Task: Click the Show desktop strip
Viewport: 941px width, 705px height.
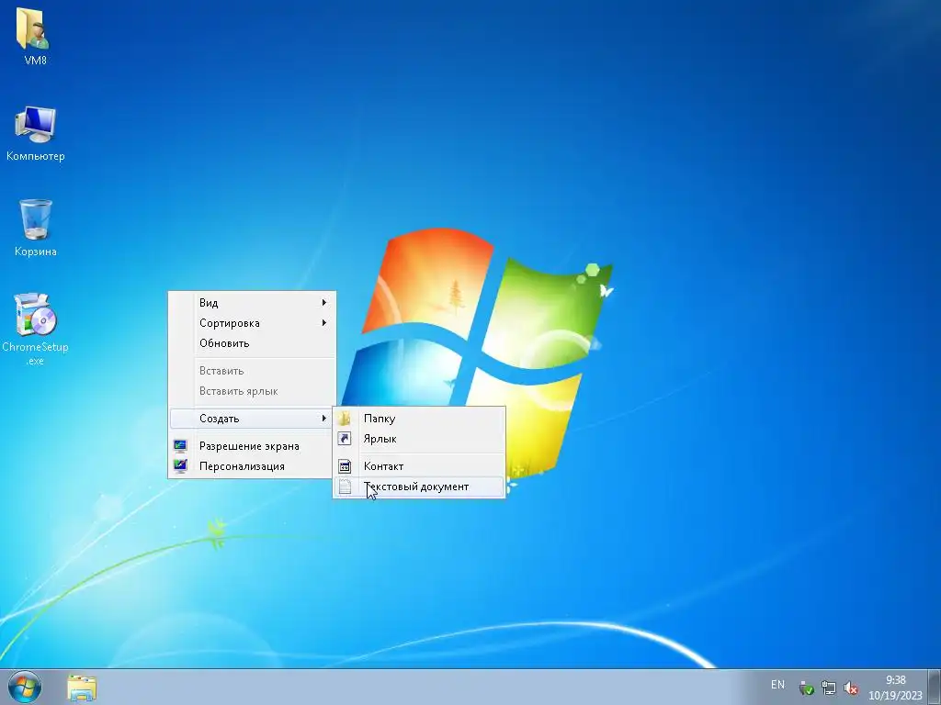Action: (935, 687)
